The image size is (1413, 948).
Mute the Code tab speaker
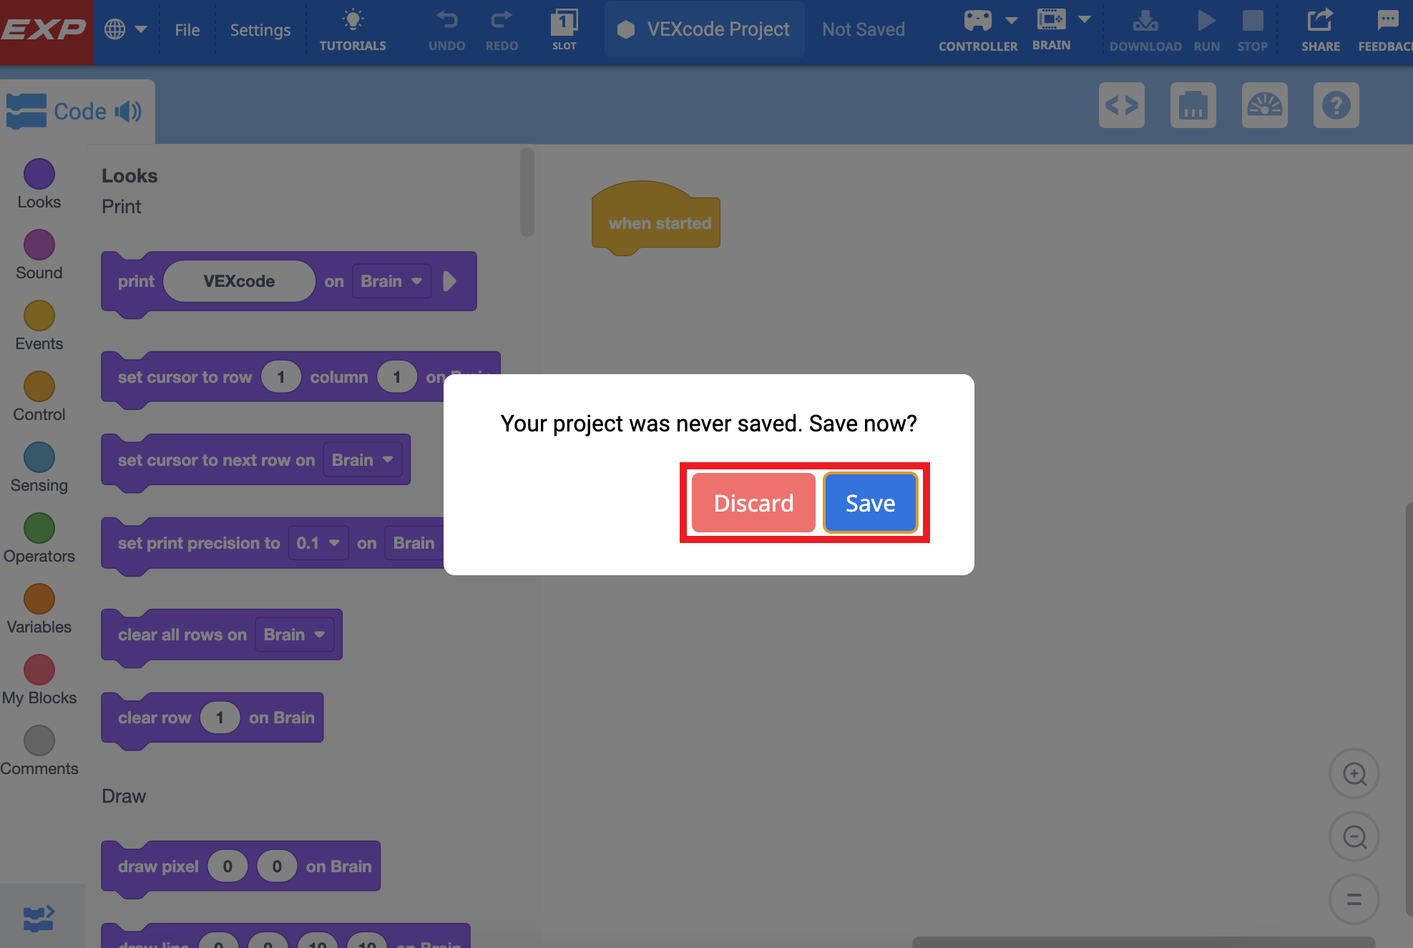(129, 111)
